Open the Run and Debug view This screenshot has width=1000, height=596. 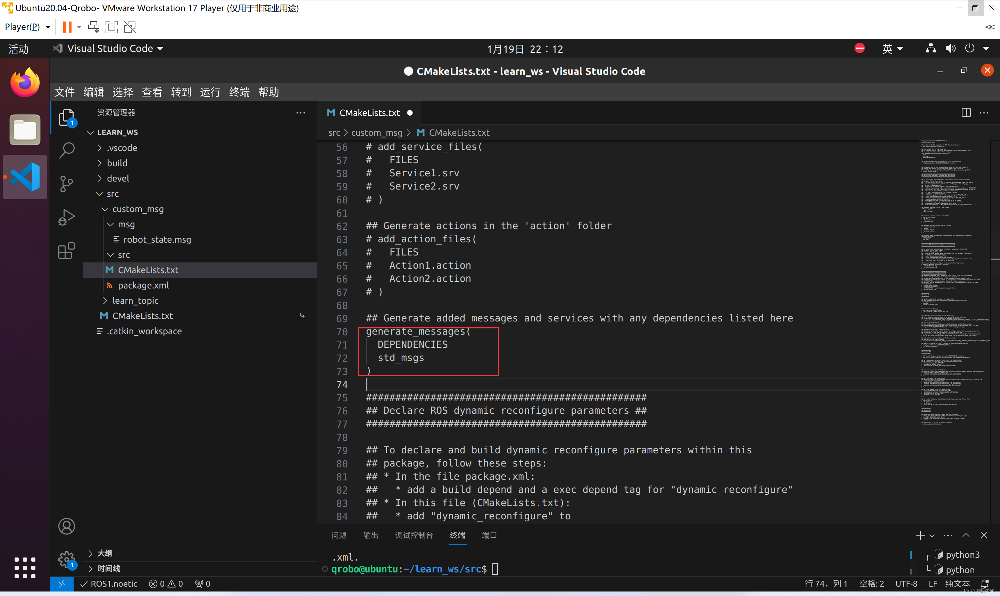67,217
